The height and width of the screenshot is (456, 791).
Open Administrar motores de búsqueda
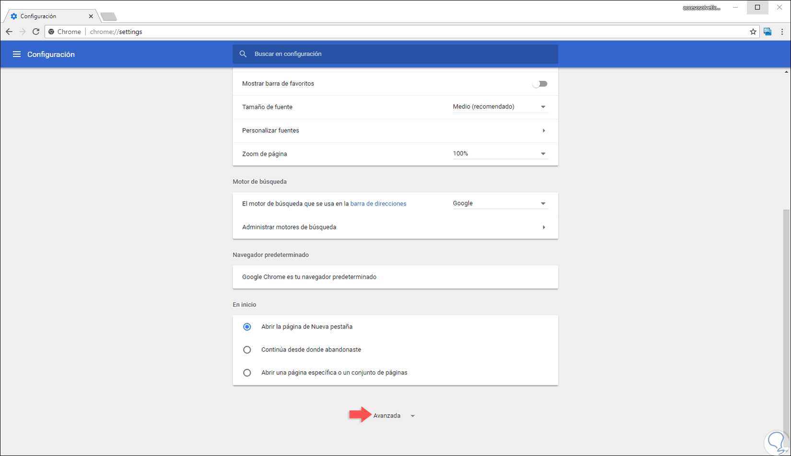coord(395,227)
